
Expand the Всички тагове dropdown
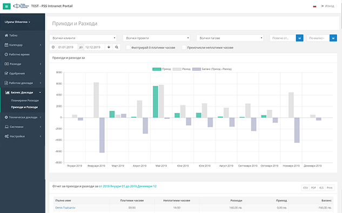[x=230, y=38]
